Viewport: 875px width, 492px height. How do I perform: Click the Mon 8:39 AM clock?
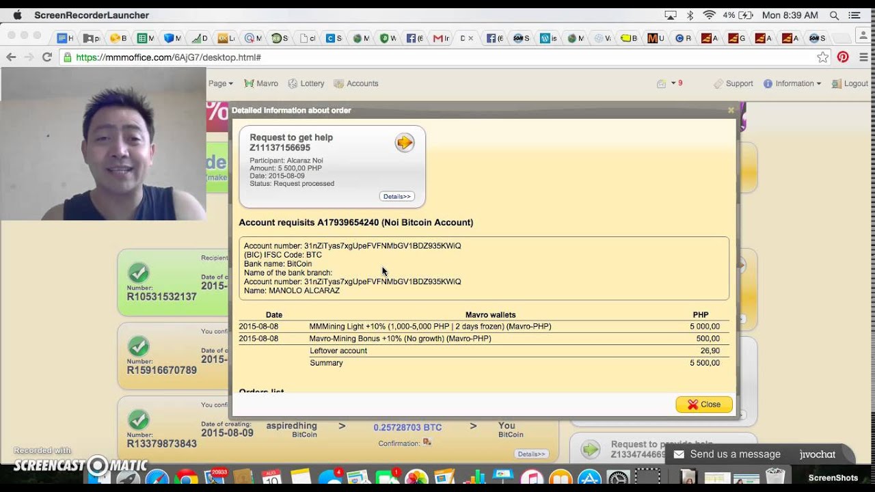click(x=790, y=15)
